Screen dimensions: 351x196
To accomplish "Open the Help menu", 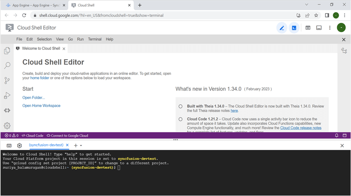I will coord(109,39).
